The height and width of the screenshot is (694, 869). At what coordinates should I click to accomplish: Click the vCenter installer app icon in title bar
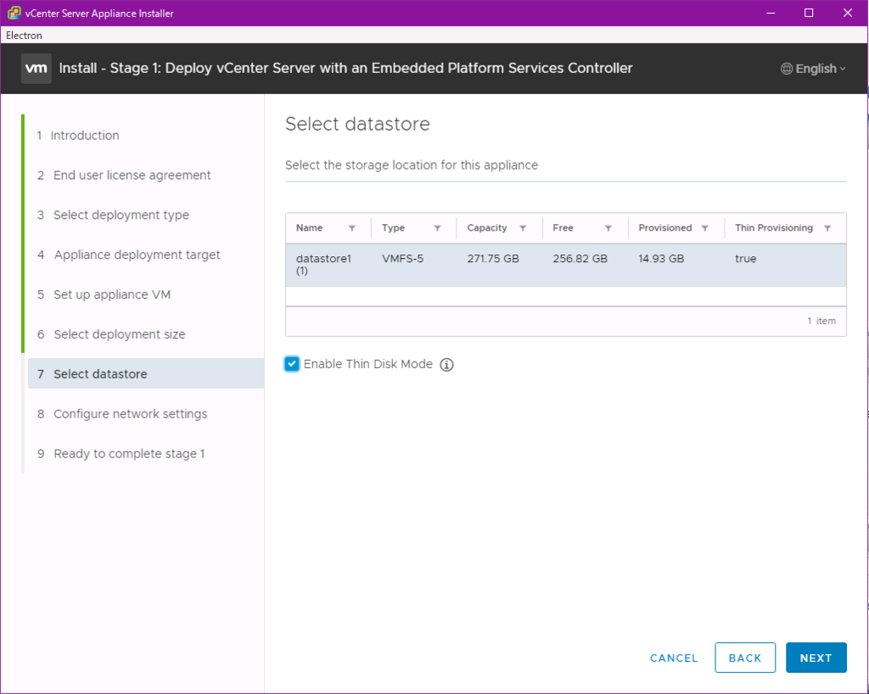[14, 13]
